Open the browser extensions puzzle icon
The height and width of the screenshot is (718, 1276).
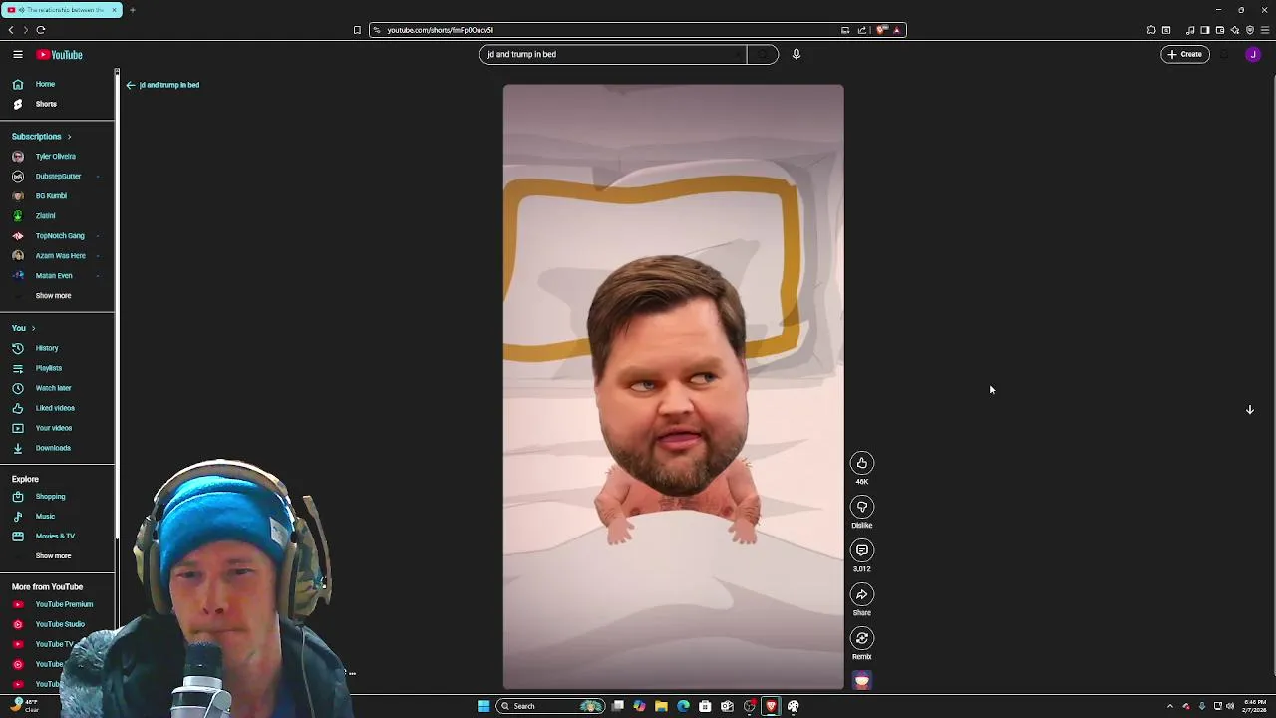(1151, 30)
